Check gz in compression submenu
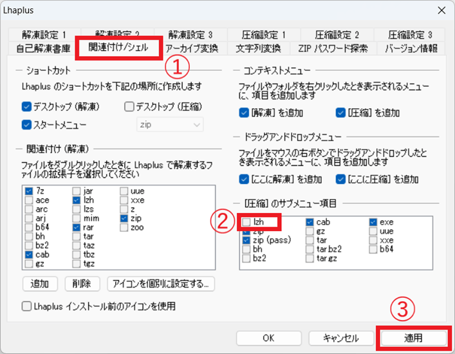Image resolution: width=455 pixels, height=354 pixels. pyautogui.click(x=310, y=231)
